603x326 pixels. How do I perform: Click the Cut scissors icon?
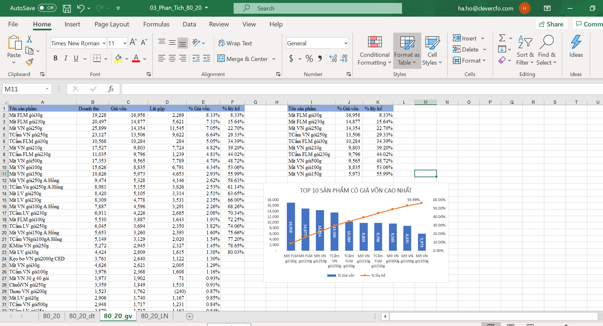coord(29,39)
